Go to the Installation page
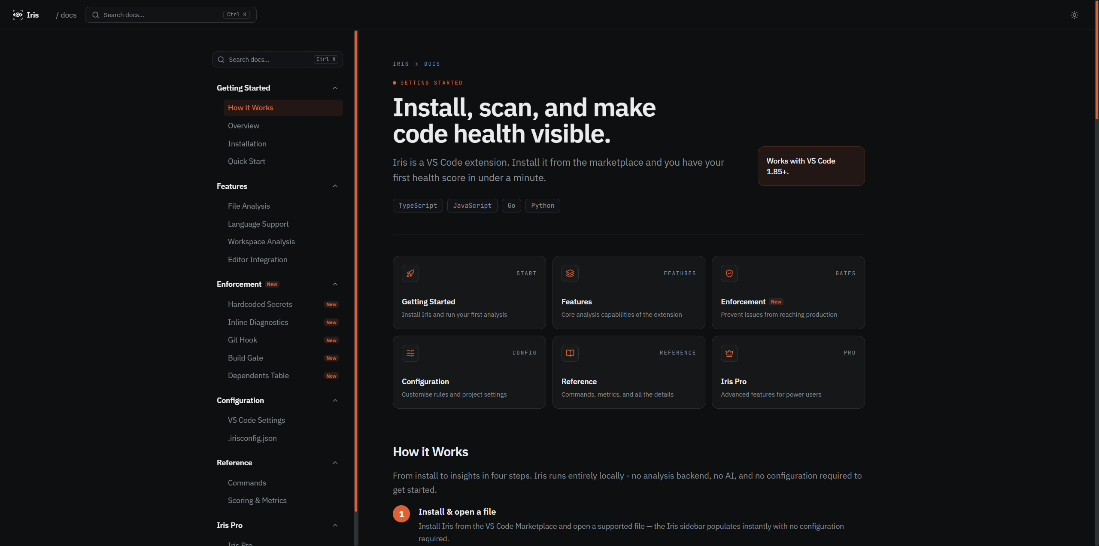This screenshot has width=1099, height=546. coord(283,144)
